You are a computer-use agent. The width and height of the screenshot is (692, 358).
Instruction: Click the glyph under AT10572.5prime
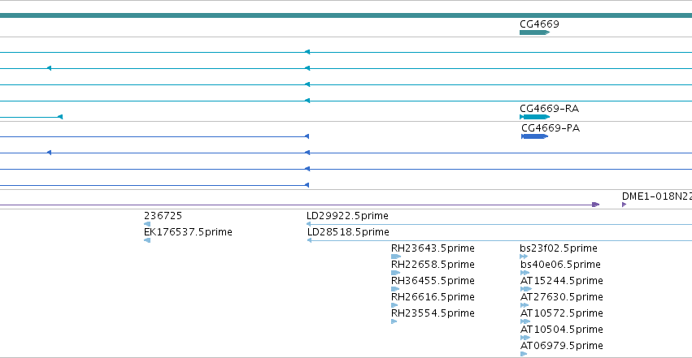click(525, 321)
